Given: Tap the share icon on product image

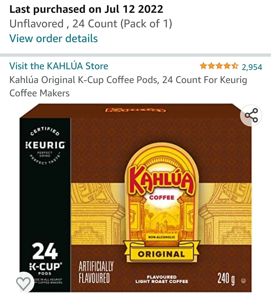Looking at the screenshot, I should (251, 115).
